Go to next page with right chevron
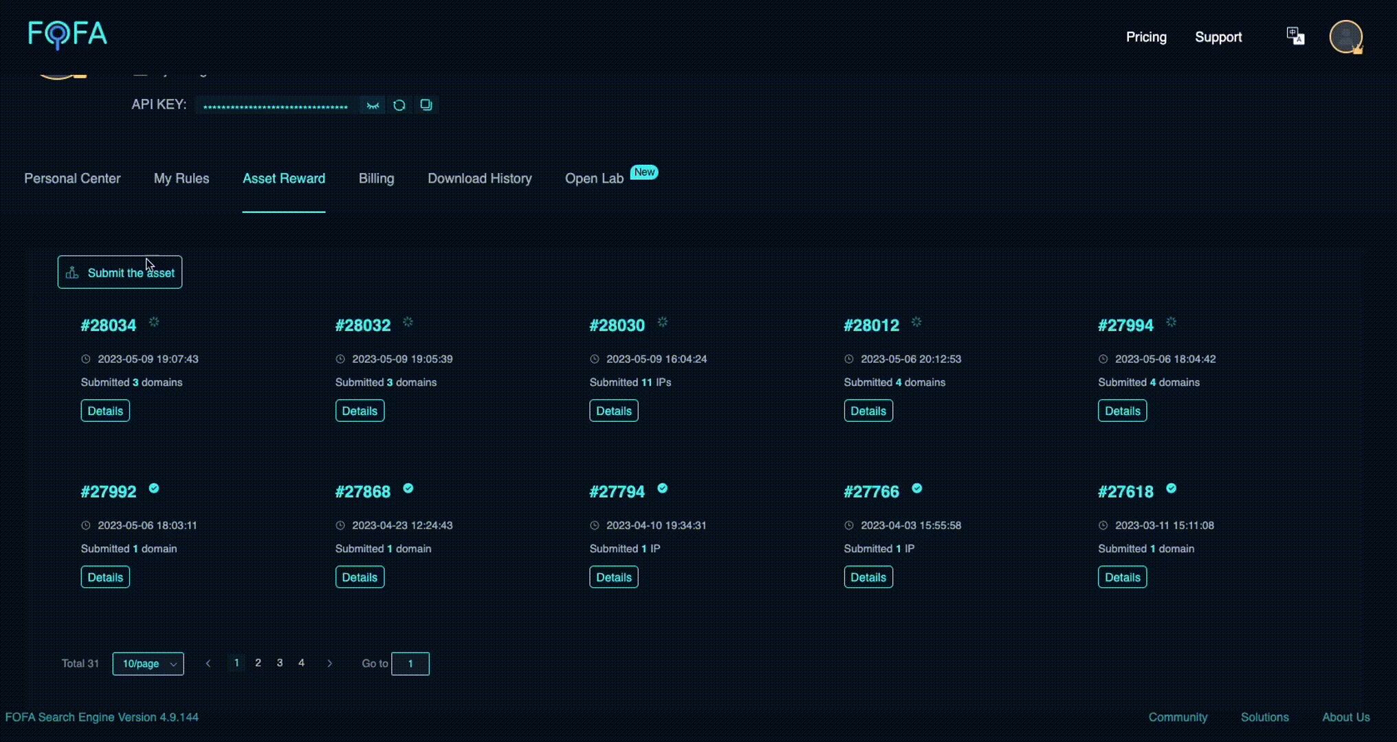The height and width of the screenshot is (742, 1397). coord(330,664)
